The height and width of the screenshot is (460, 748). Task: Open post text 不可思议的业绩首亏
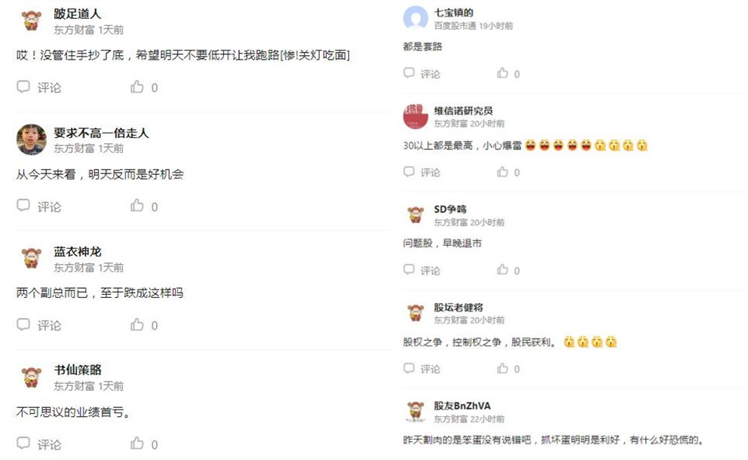coord(72,412)
